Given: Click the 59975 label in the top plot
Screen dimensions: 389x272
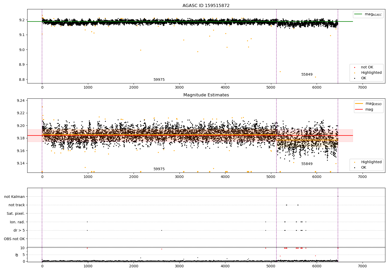Looking at the screenshot, I should [159, 80].
